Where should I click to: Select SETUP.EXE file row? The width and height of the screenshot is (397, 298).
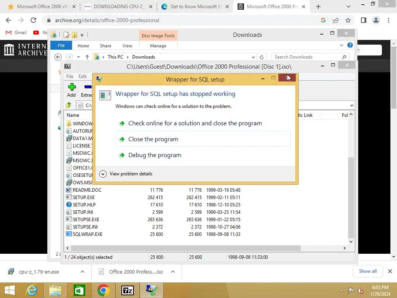tap(153, 197)
